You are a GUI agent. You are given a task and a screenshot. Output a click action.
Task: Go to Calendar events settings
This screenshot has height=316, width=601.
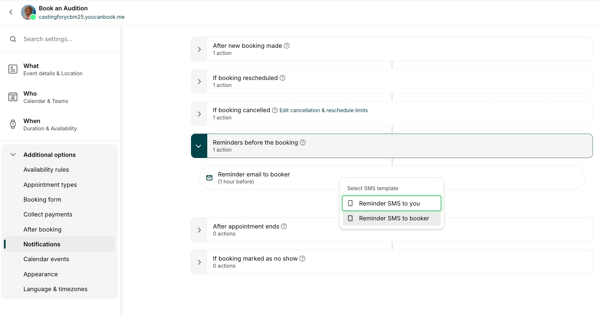pos(46,259)
